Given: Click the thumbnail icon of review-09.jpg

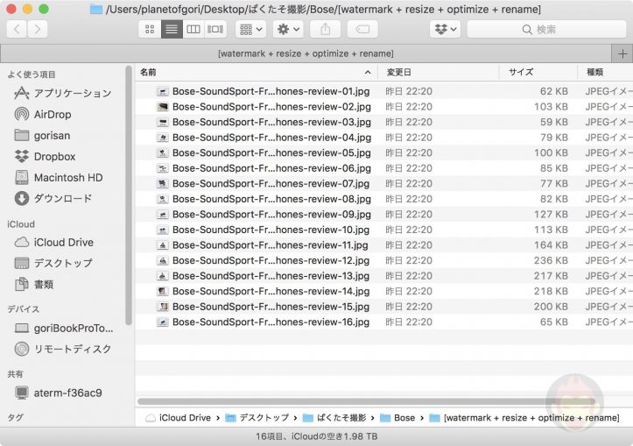Looking at the screenshot, I should (162, 215).
